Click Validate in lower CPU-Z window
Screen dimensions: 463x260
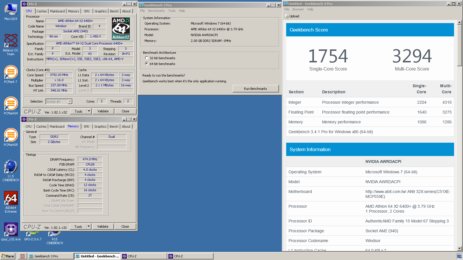click(x=103, y=226)
